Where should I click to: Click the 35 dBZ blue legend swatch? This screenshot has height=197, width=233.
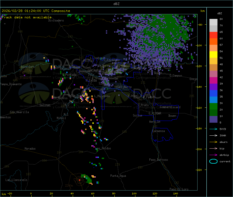pos(213,93)
